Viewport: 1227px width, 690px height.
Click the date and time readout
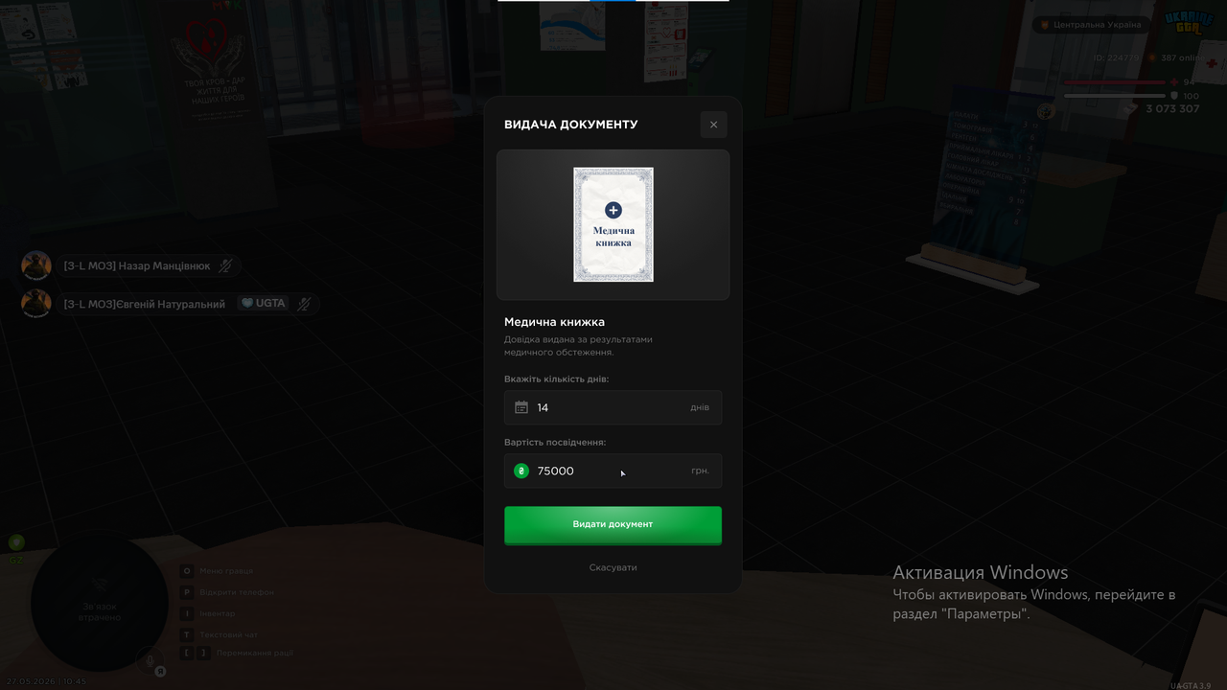coord(46,681)
